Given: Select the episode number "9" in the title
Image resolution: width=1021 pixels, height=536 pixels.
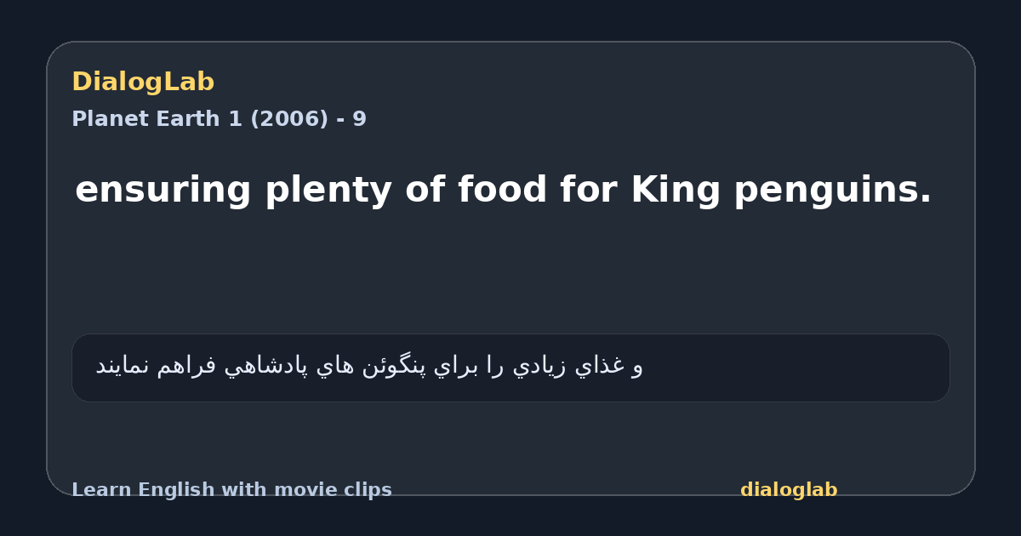Looking at the screenshot, I should (x=360, y=119).
